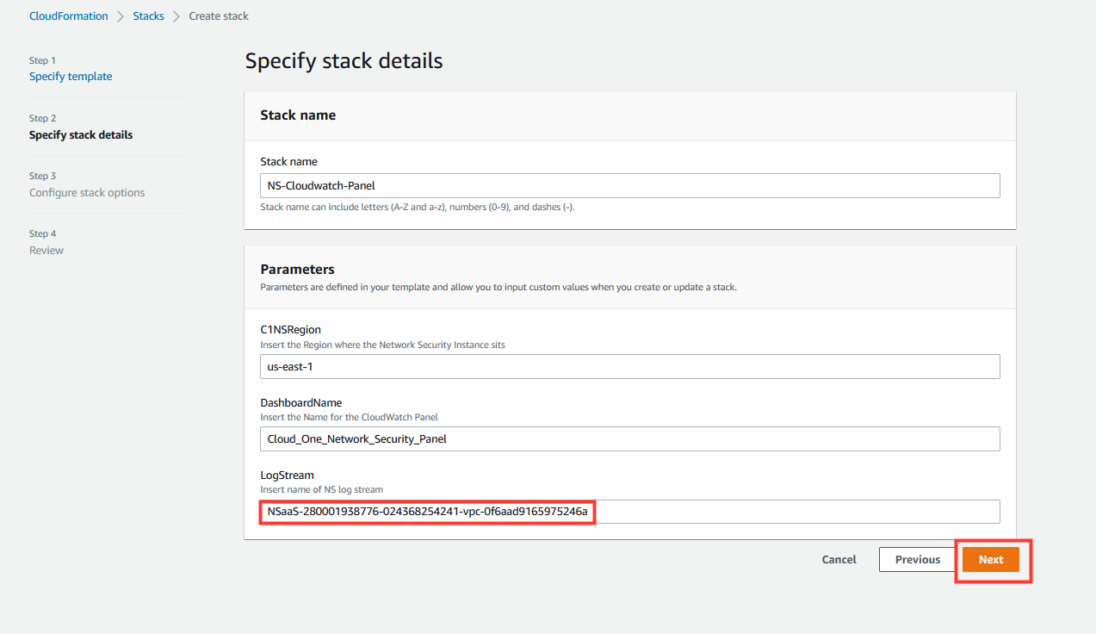This screenshot has height=634, width=1096.
Task: Click the CloudWatch Panel name hint
Action: tap(350, 417)
